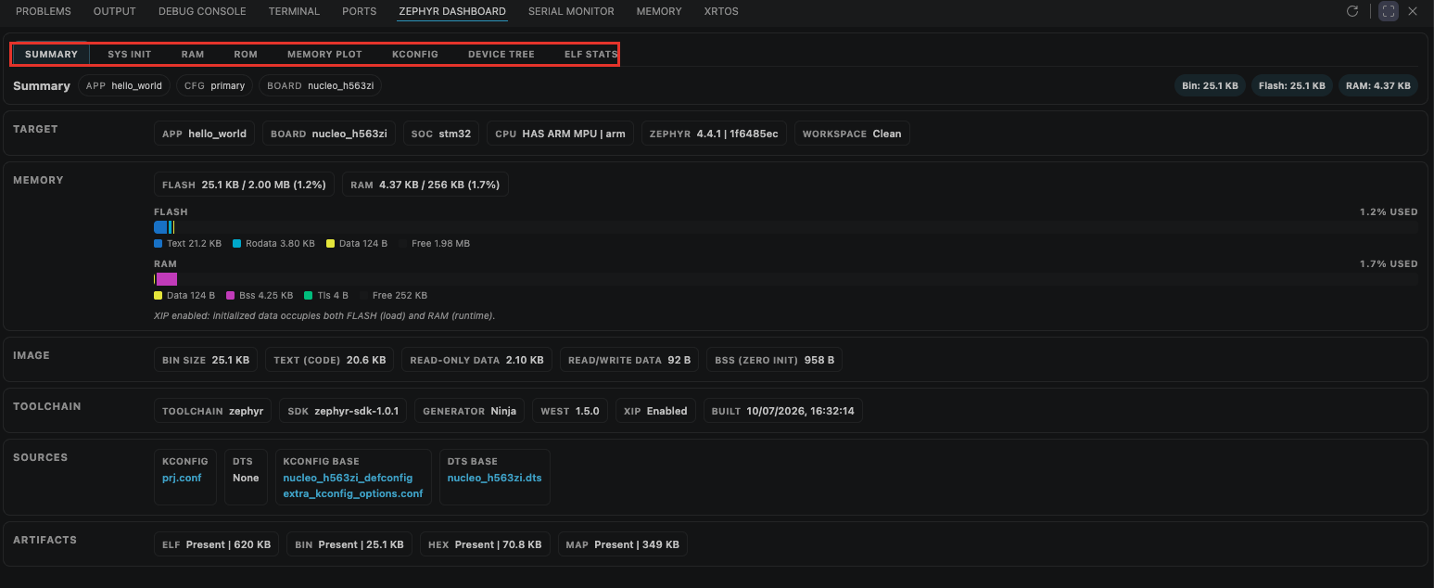Refresh the Zephyr Dashboard panel
The width and height of the screenshot is (1434, 588).
tap(1352, 11)
